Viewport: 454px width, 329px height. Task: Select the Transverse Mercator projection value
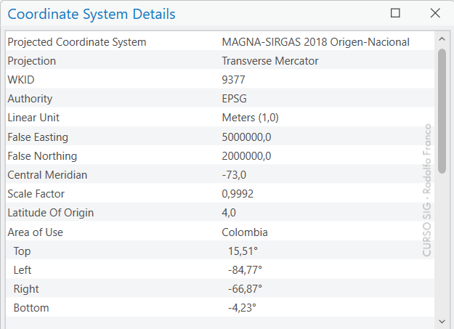[269, 61]
